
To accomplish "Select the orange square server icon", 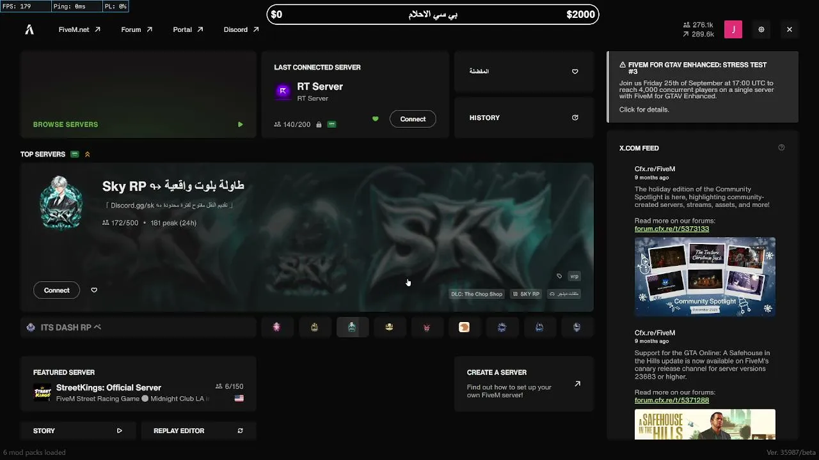I will coord(464,327).
